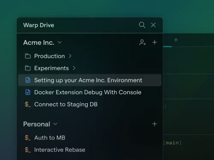Open search in Warp Drive panel
214x160 pixels.
142,25
